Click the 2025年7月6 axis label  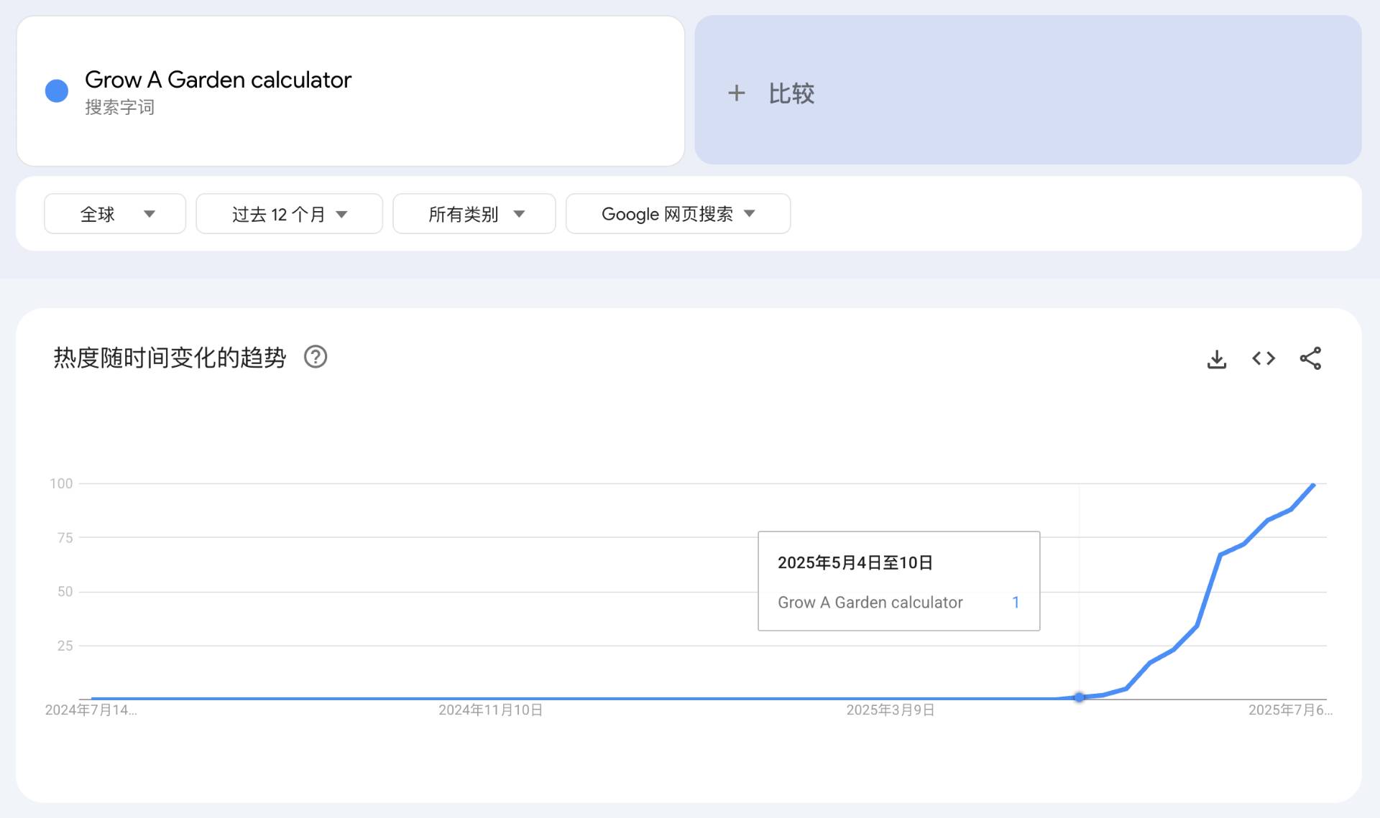[1290, 710]
